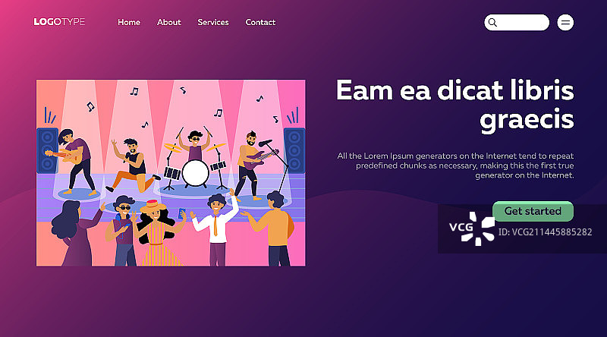Click the Get started button

point(533,211)
